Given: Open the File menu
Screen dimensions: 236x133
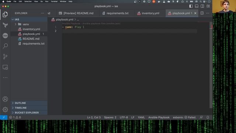Looking at the screenshot, I should [x=15, y=1].
